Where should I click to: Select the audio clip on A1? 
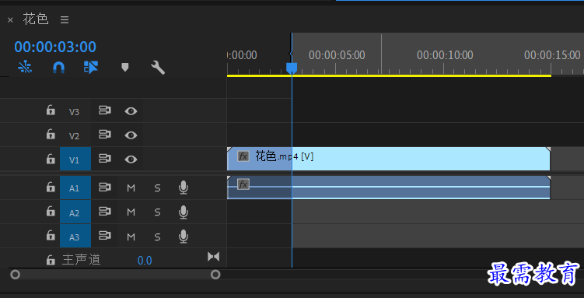(x=389, y=188)
